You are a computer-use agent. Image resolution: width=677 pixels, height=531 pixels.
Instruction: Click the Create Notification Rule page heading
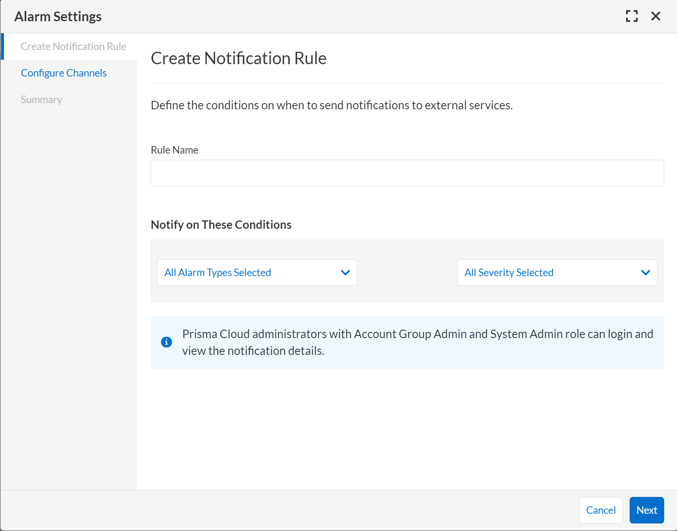click(239, 58)
